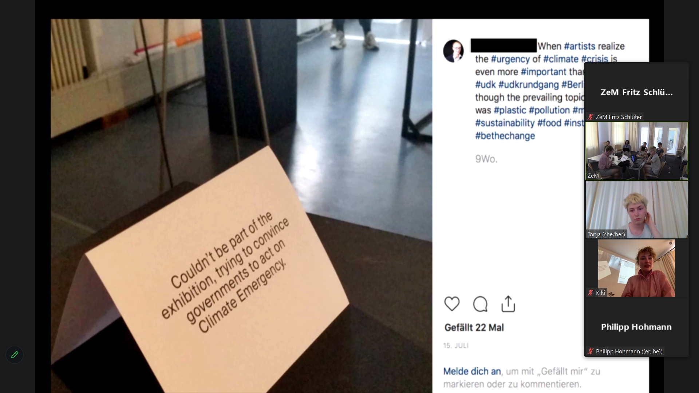Open the #sustainability hashtag
Image resolution: width=699 pixels, height=393 pixels.
tap(505, 123)
